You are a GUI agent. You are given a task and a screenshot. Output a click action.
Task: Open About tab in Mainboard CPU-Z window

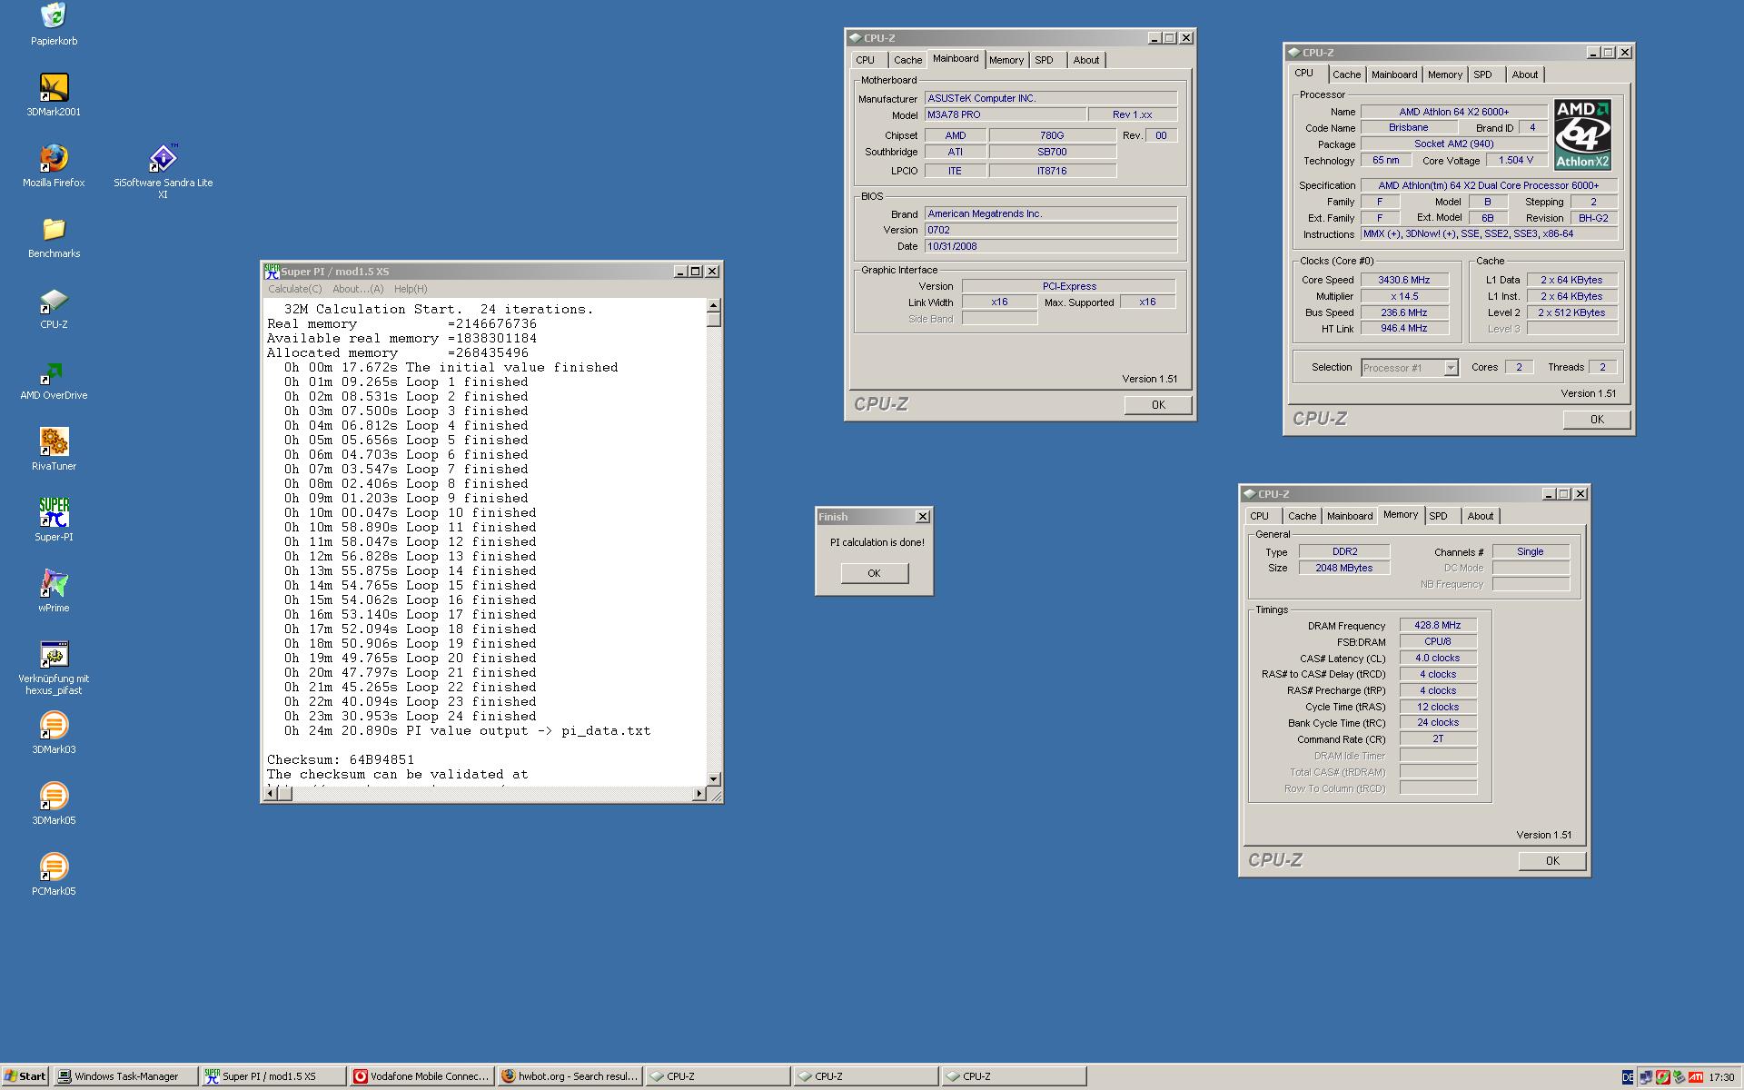pyautogui.click(x=1086, y=60)
